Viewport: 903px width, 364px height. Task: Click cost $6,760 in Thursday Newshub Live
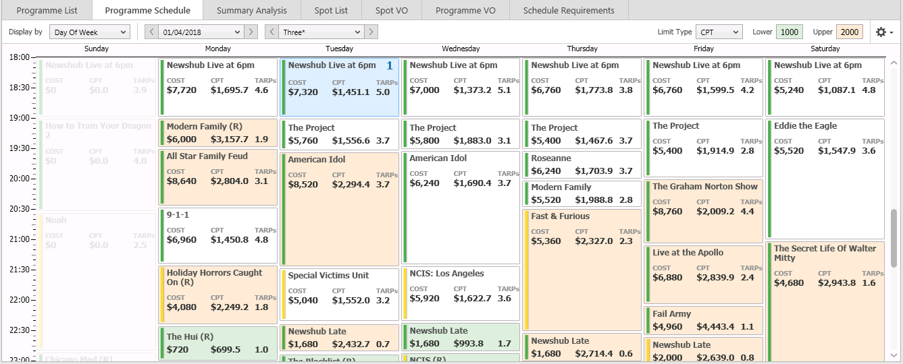click(x=546, y=90)
